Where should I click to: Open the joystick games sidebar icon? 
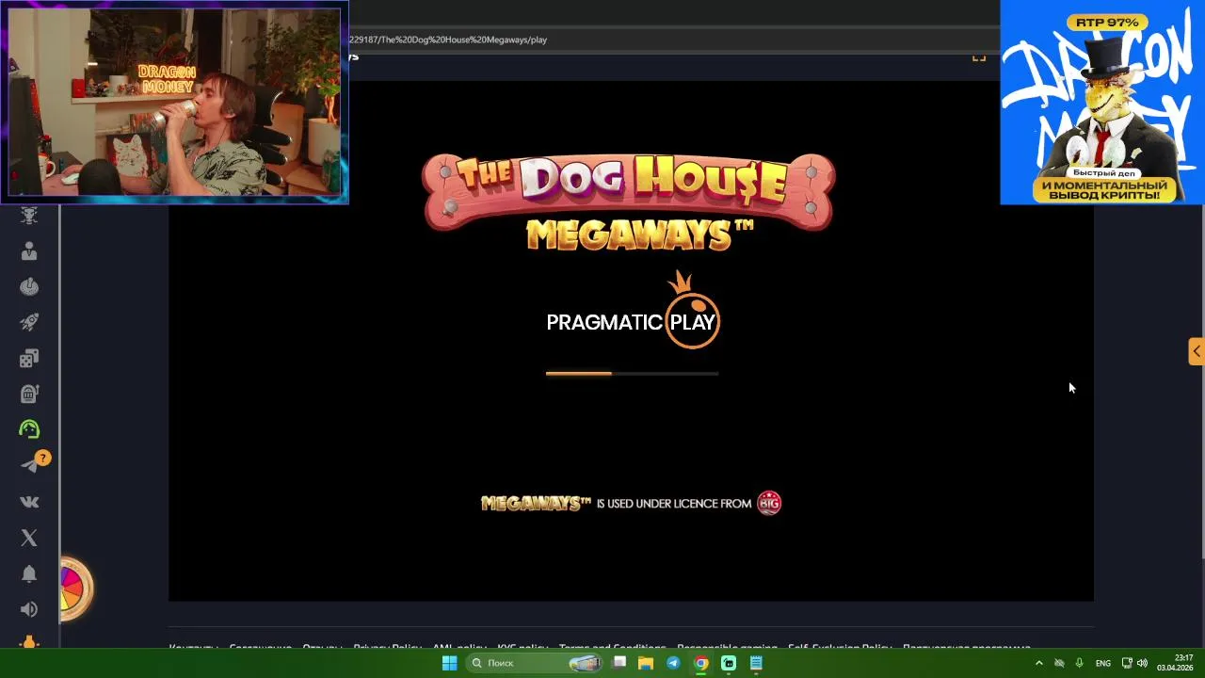pyautogui.click(x=29, y=286)
